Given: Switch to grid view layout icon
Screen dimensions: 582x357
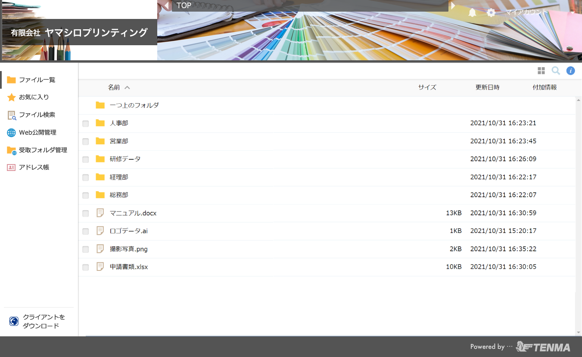Looking at the screenshot, I should [x=541, y=71].
